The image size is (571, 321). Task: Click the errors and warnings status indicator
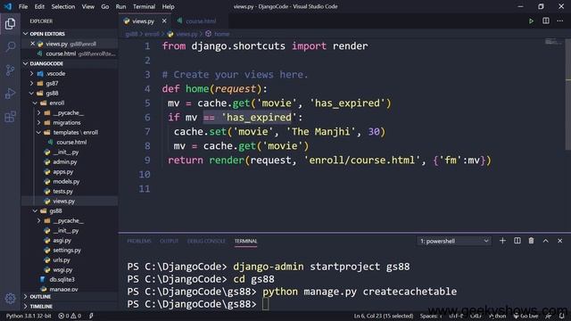(70, 316)
